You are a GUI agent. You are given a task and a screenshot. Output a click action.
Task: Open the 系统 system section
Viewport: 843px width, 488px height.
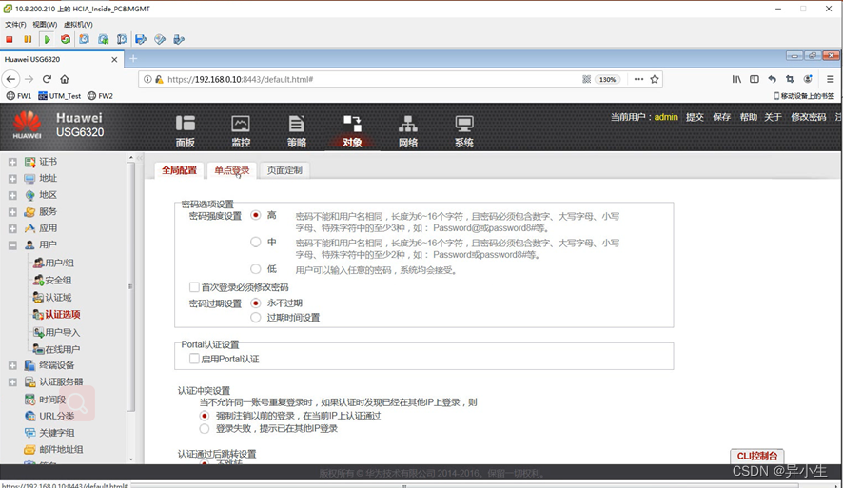click(464, 130)
